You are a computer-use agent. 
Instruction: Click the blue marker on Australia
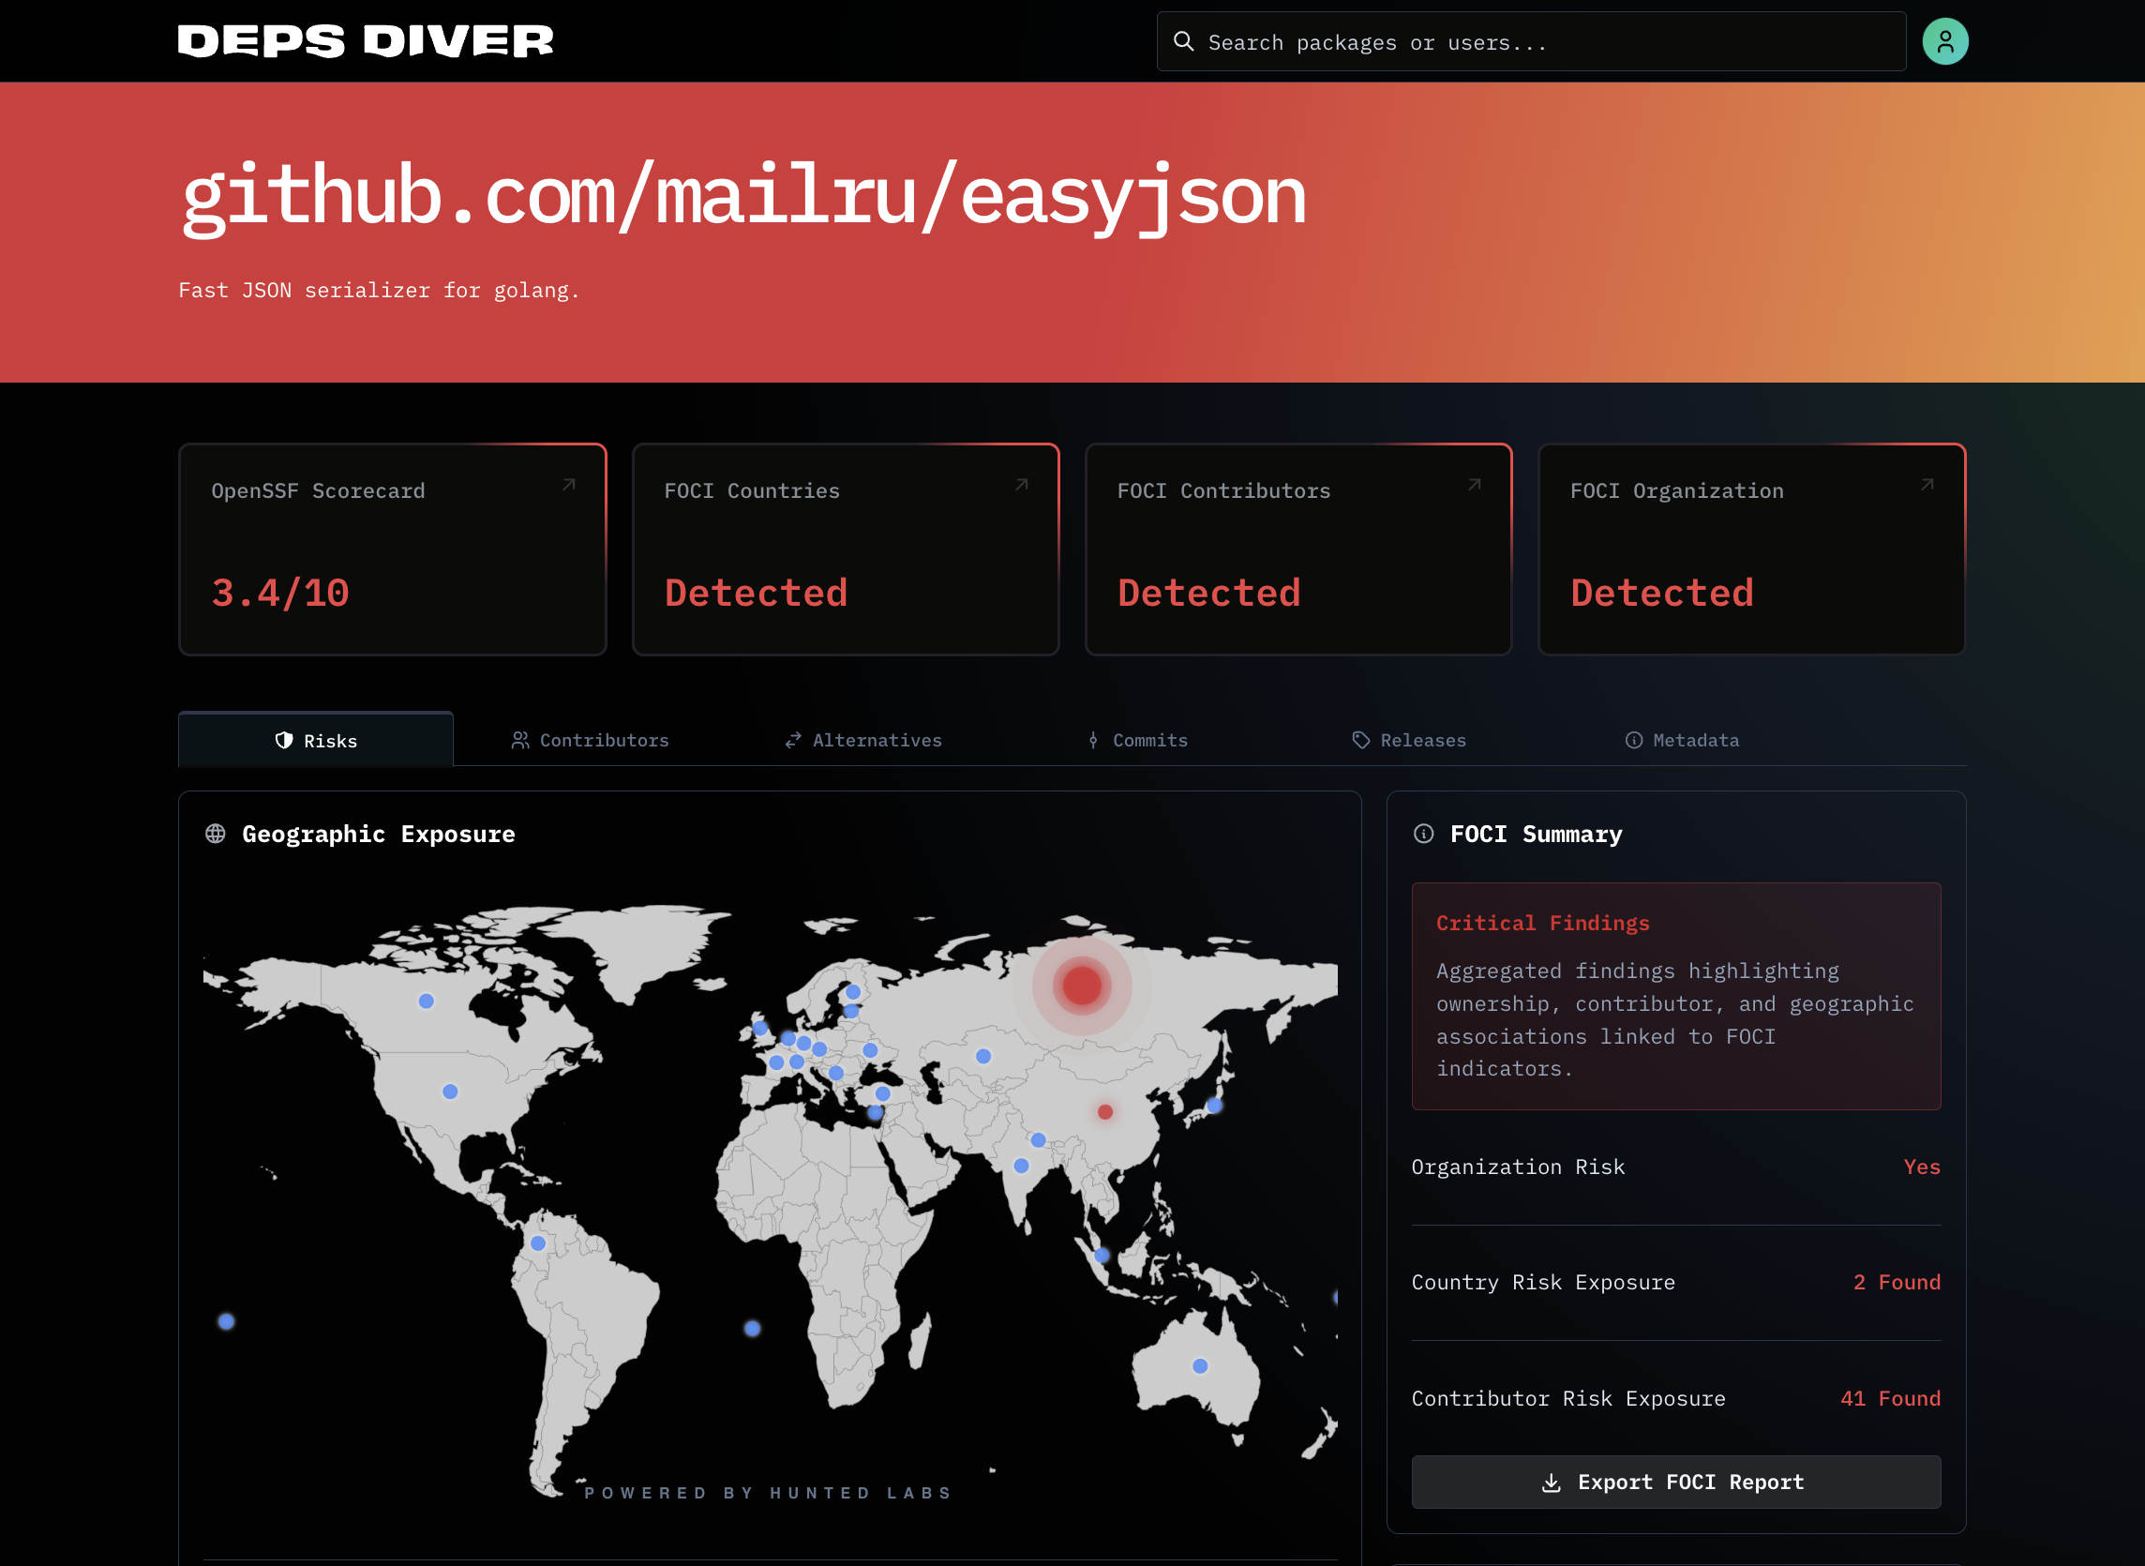pyautogui.click(x=1199, y=1366)
